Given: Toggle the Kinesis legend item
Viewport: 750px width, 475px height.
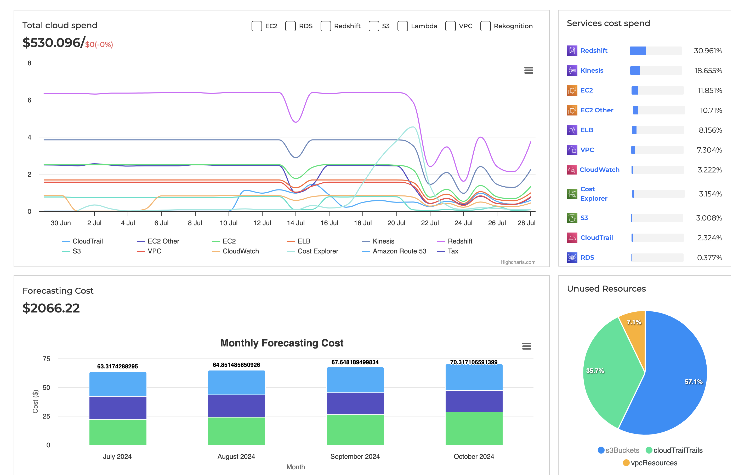Looking at the screenshot, I should [383, 241].
